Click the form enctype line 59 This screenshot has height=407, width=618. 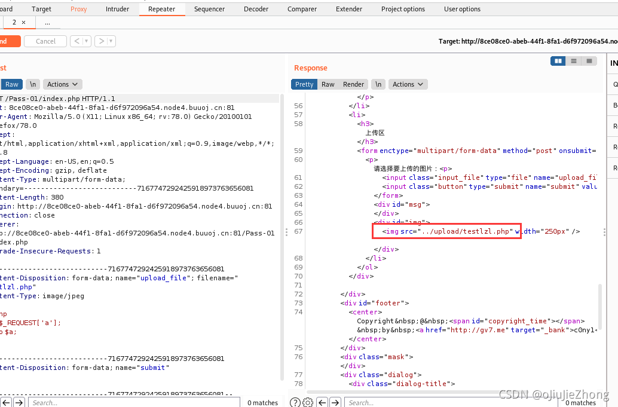point(476,151)
